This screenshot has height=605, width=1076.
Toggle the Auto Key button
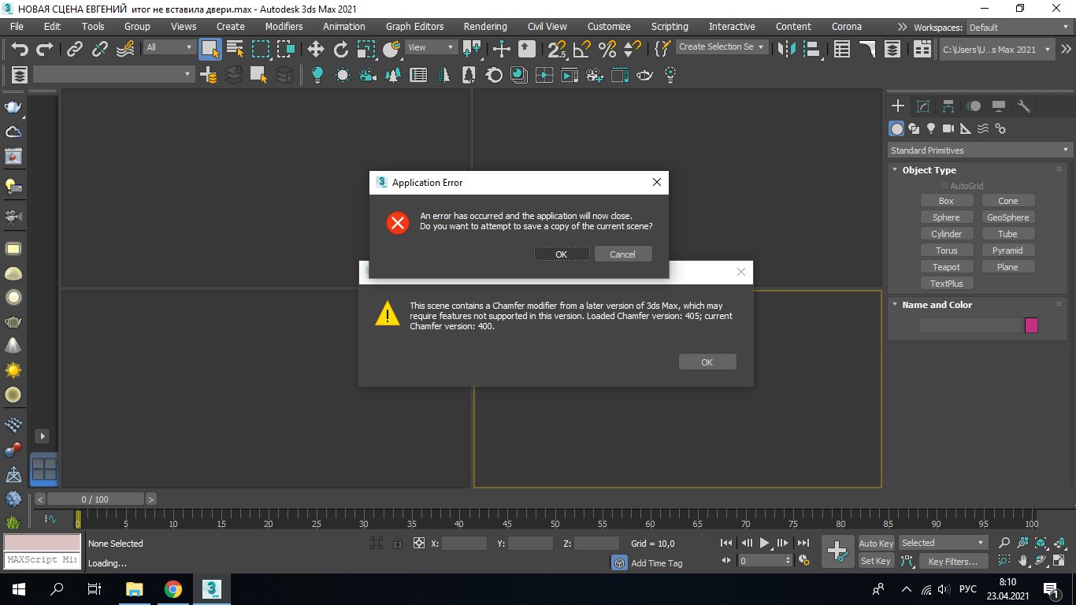pos(876,544)
